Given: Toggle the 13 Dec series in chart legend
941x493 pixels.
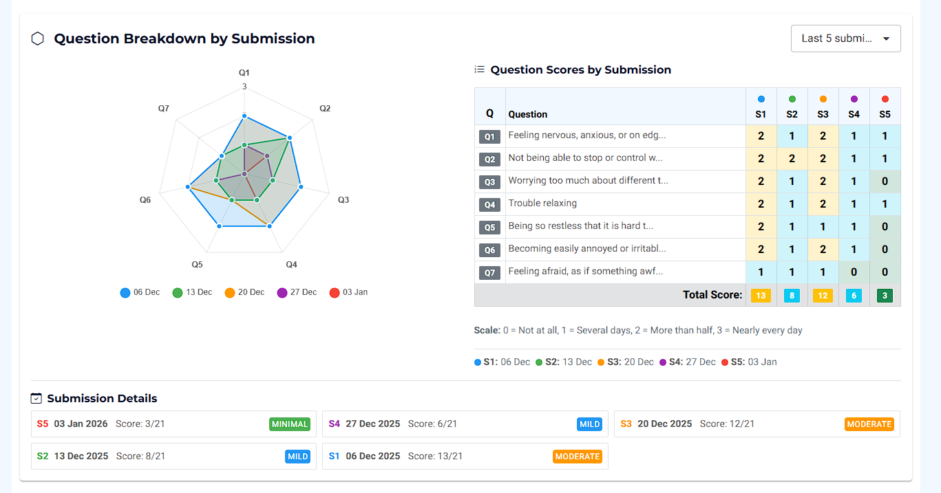Looking at the screenshot, I should (192, 292).
